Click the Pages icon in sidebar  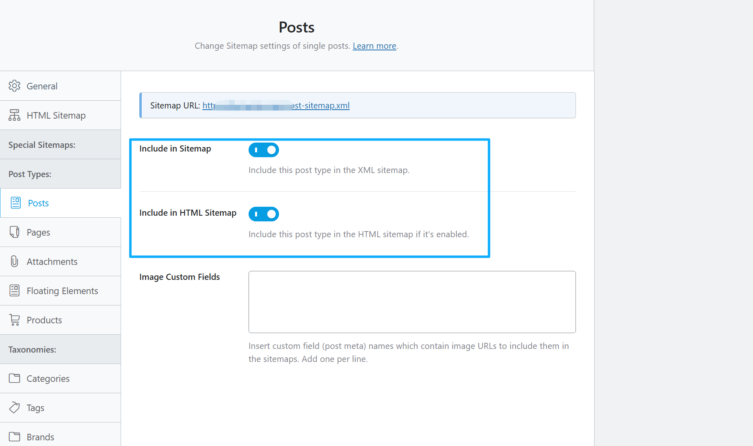click(15, 232)
